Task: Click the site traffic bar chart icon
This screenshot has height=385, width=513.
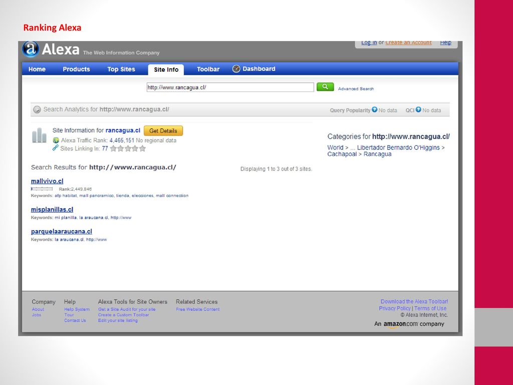Action: pyautogui.click(x=39, y=135)
